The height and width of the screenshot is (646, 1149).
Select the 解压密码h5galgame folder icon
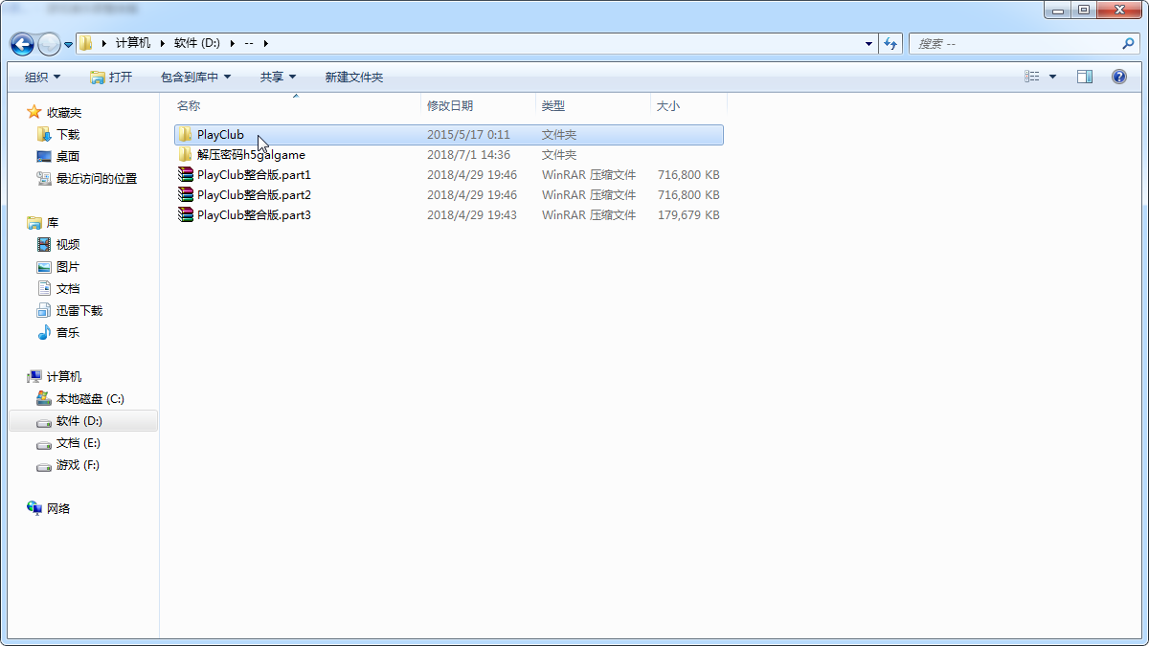[x=186, y=155]
